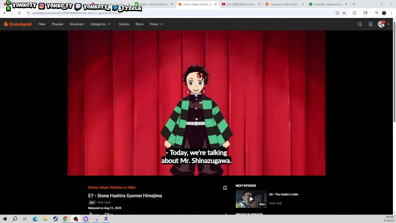This screenshot has width=396, height=223.
Task: Open the Store menu item
Action: [x=140, y=24]
